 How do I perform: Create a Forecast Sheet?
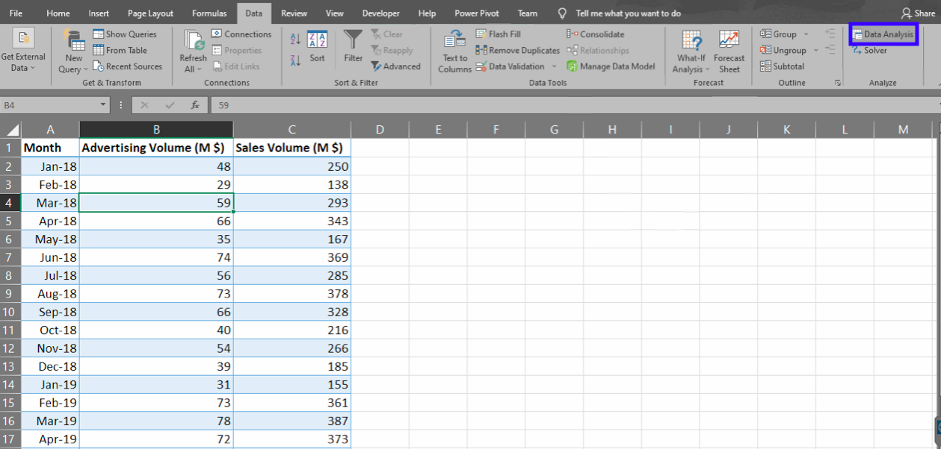pyautogui.click(x=729, y=51)
